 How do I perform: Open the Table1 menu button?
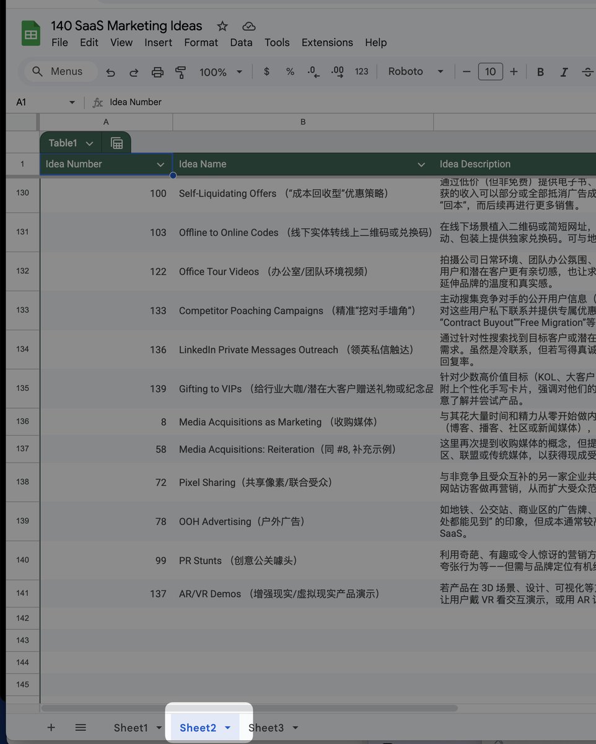click(70, 143)
